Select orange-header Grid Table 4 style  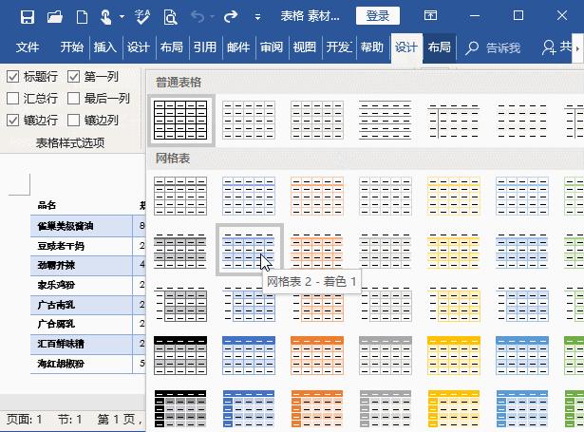click(x=317, y=356)
